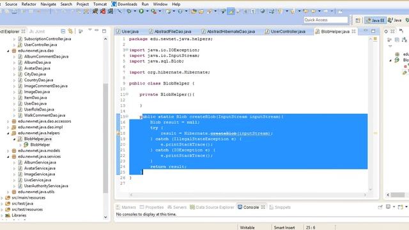The width and height of the screenshot is (409, 230).
Task: Toggle Mark Occurrences highlighted toolbar button
Action: 231,11
